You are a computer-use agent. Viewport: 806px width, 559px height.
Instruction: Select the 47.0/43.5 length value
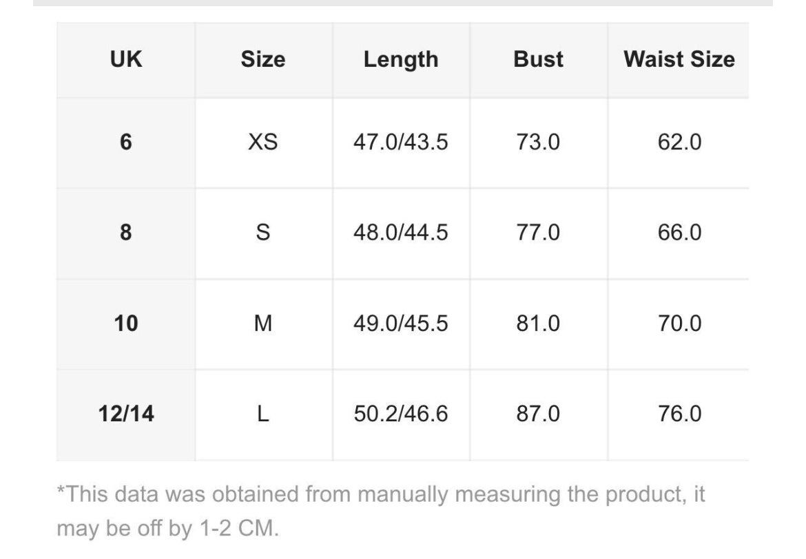400,142
